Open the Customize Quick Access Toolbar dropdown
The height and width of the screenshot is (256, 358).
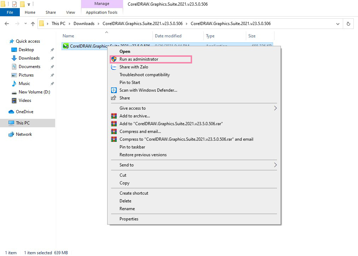29,4
